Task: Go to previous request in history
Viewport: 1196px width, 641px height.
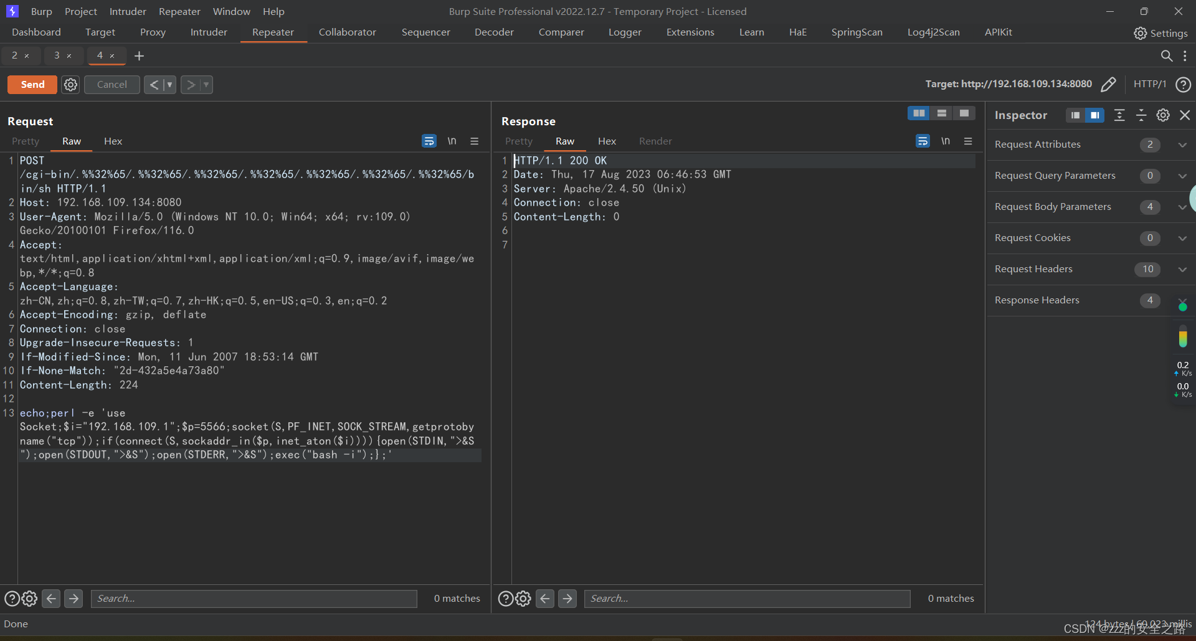Action: pos(154,85)
